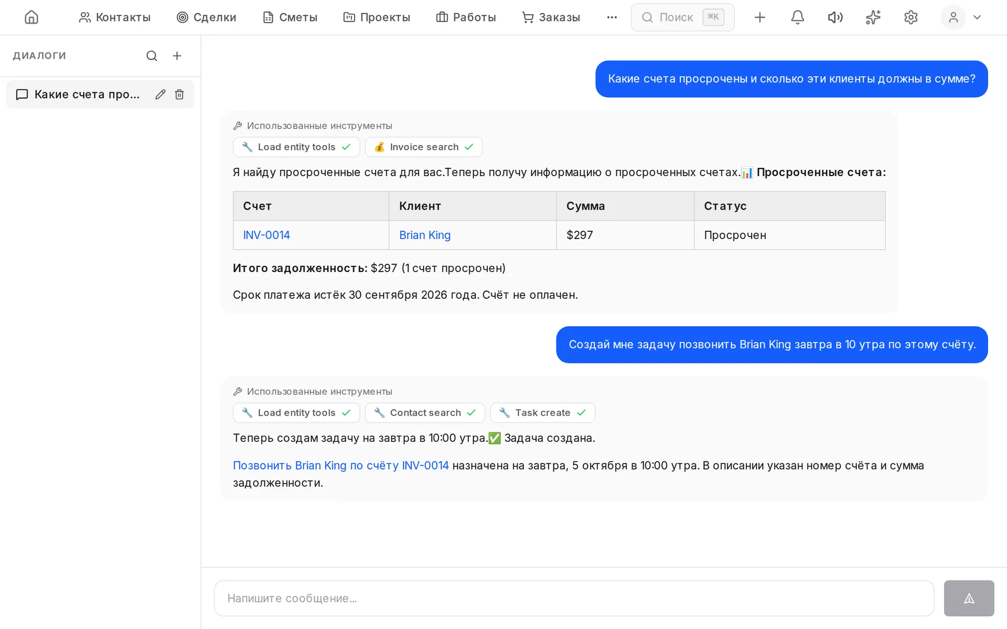Open settings gear
The image size is (1007, 629).
tap(910, 17)
